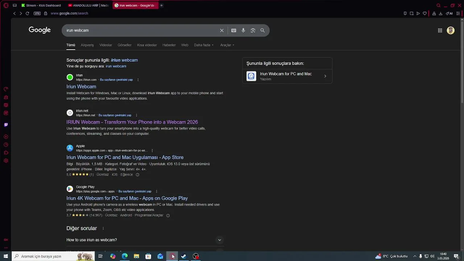Expand the Daha fazla dropdown
Image resolution: width=464 pixels, height=261 pixels.
pos(204,45)
